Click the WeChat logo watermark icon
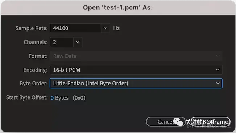 (x=178, y=122)
